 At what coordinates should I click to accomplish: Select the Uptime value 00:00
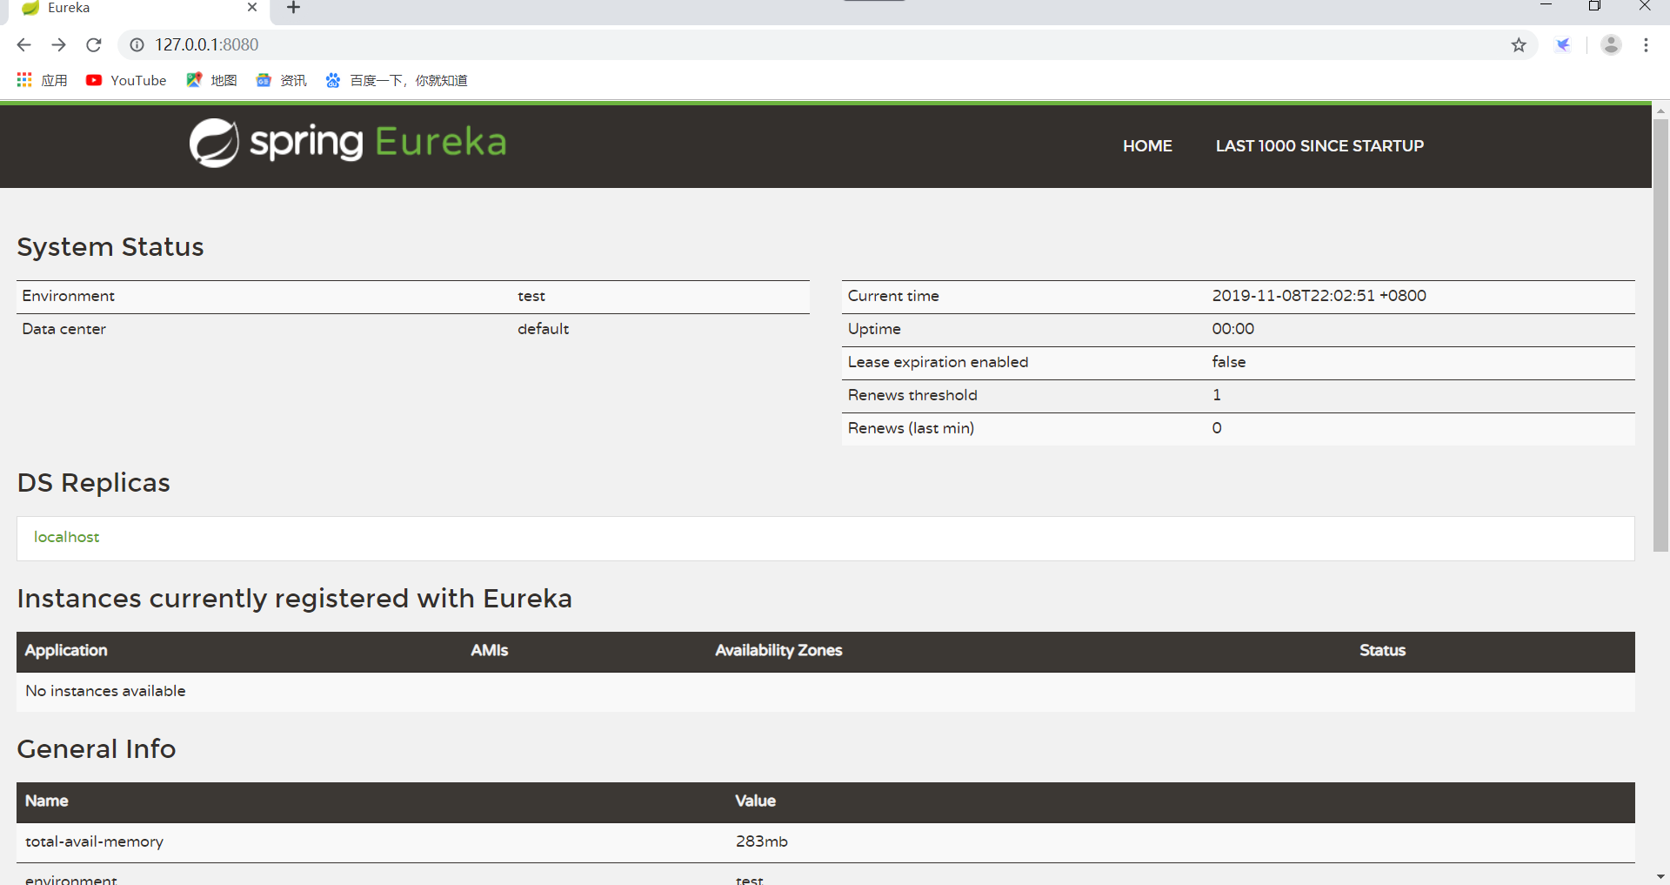pyautogui.click(x=1233, y=329)
